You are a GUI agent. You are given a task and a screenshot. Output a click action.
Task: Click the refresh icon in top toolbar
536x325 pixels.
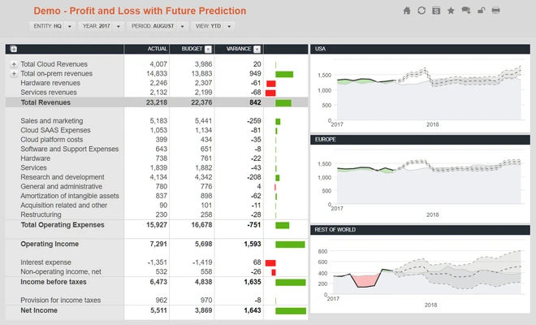[x=421, y=11]
